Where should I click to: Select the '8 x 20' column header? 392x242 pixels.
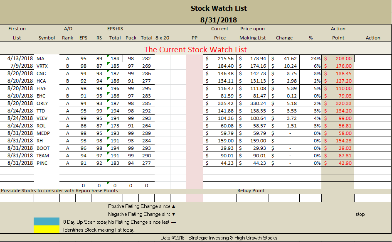tap(162, 38)
